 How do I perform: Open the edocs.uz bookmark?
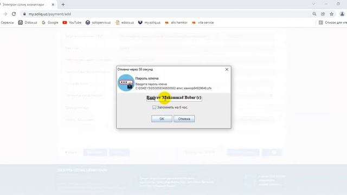point(125,23)
